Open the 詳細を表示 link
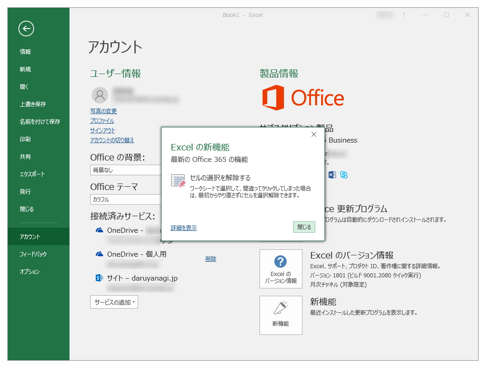Image resolution: width=486 pixels, height=368 pixels. [183, 227]
